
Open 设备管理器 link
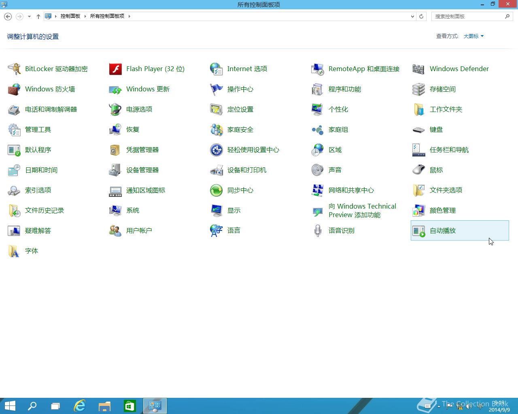coord(142,170)
